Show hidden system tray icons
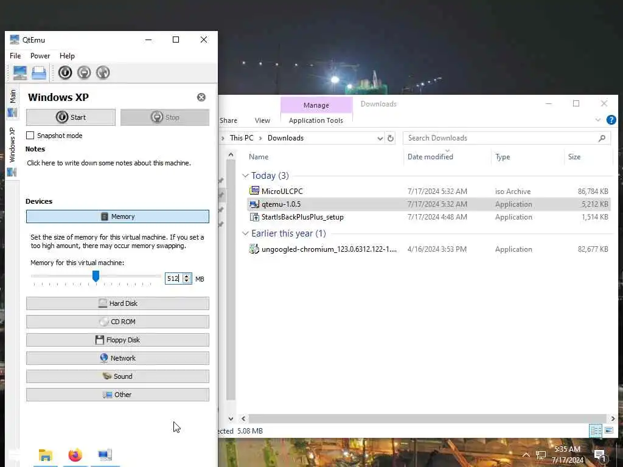The height and width of the screenshot is (467, 623). pyautogui.click(x=526, y=455)
